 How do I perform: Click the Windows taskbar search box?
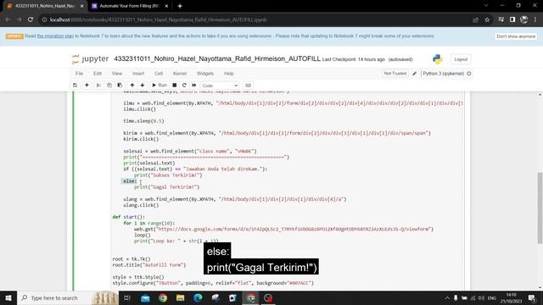click(x=68, y=297)
